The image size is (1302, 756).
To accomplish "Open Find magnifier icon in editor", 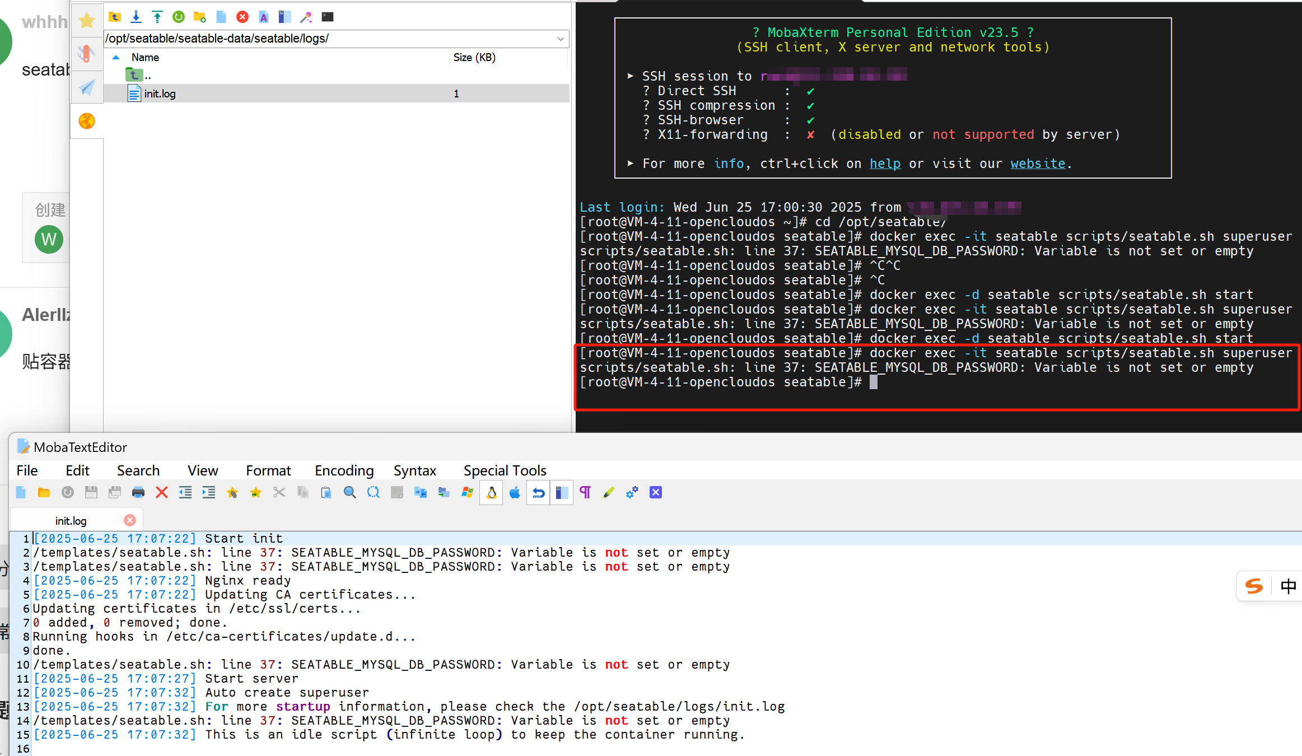I will (x=350, y=492).
